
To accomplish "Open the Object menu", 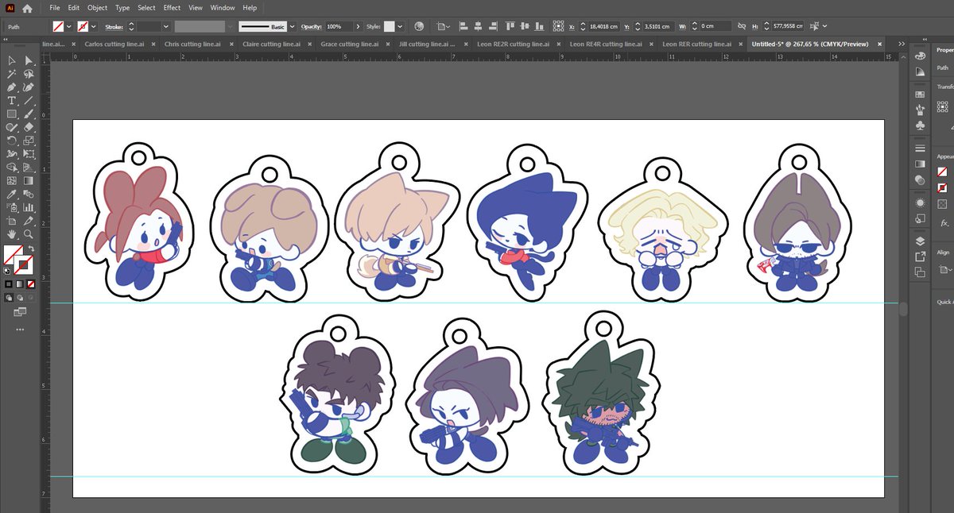I will (x=97, y=8).
